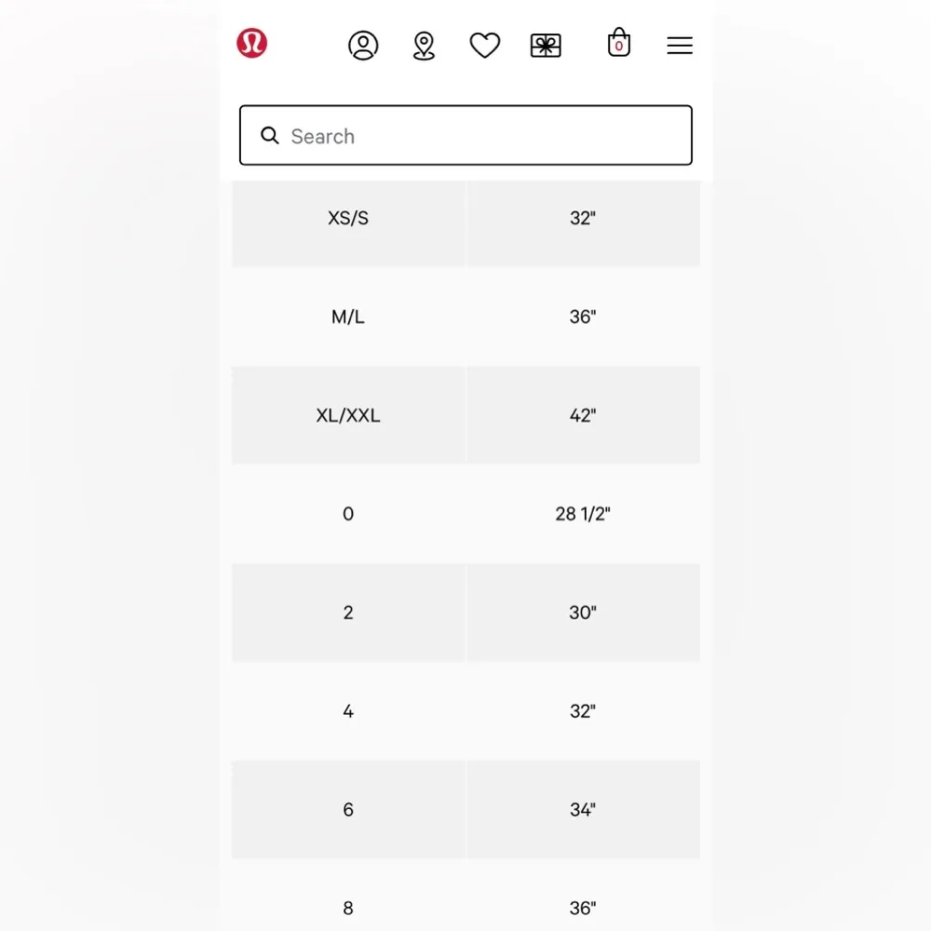
Task: Click the 42" measurement cell
Action: [x=583, y=416]
